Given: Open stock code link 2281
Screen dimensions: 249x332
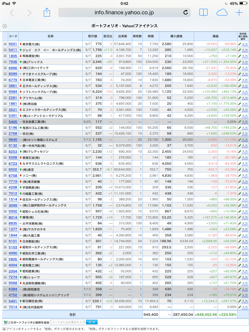Looking at the screenshot, I should tap(13, 98).
